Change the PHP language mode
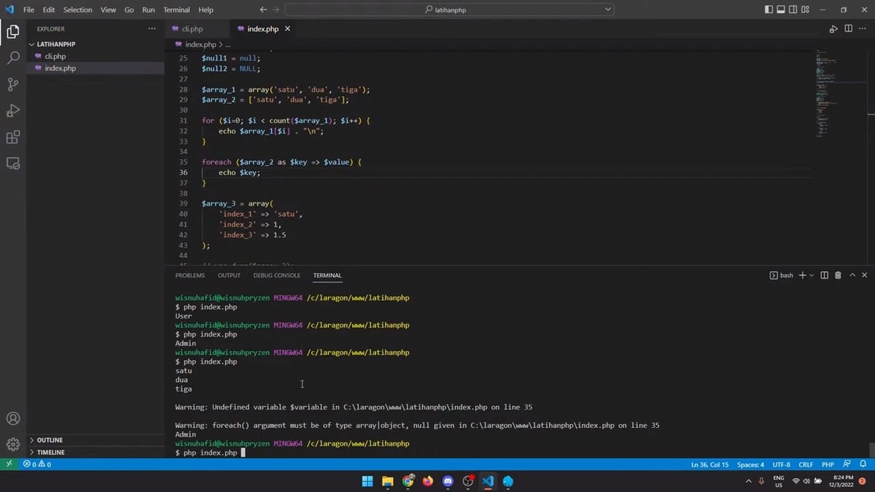This screenshot has height=492, width=875. (x=828, y=464)
